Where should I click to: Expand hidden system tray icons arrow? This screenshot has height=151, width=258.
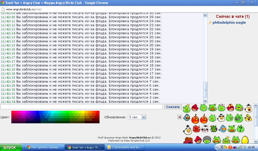(x=216, y=147)
